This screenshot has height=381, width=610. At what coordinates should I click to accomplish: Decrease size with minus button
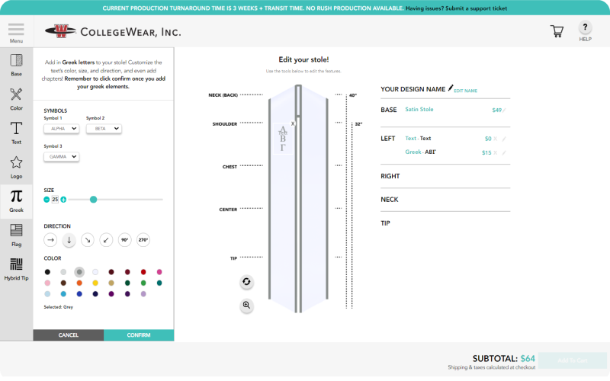tap(47, 200)
